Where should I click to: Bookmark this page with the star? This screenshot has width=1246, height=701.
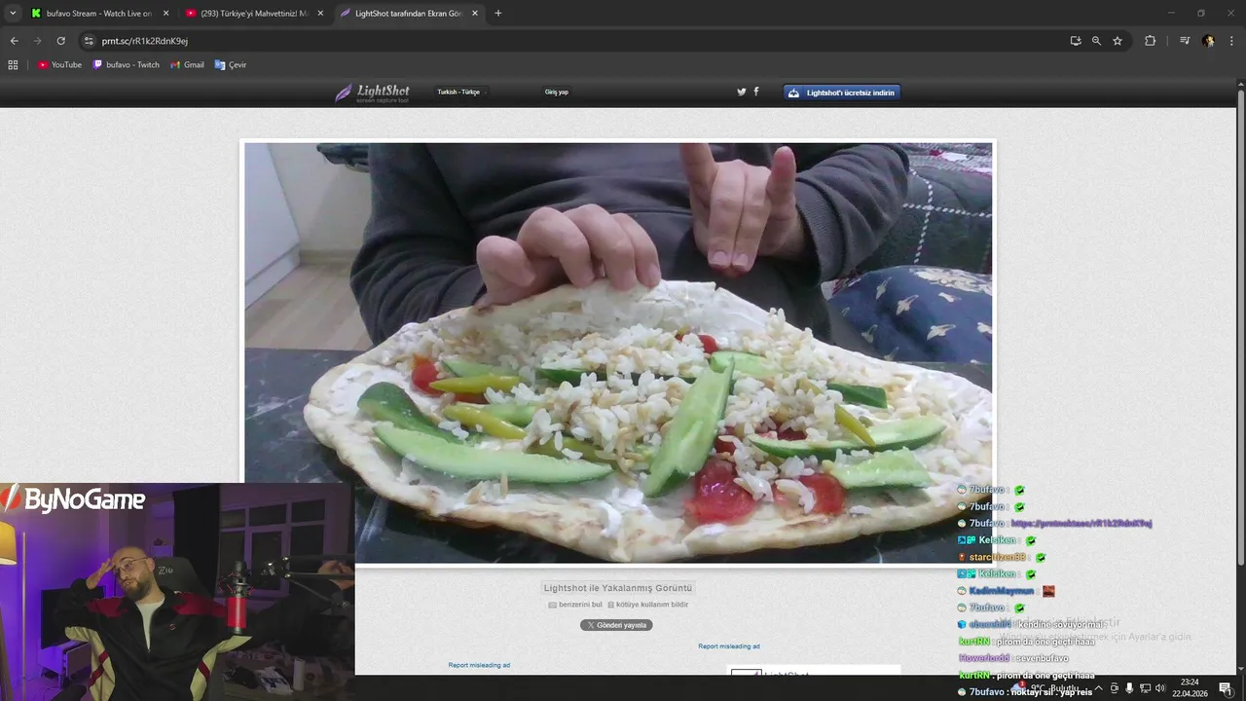(x=1118, y=41)
